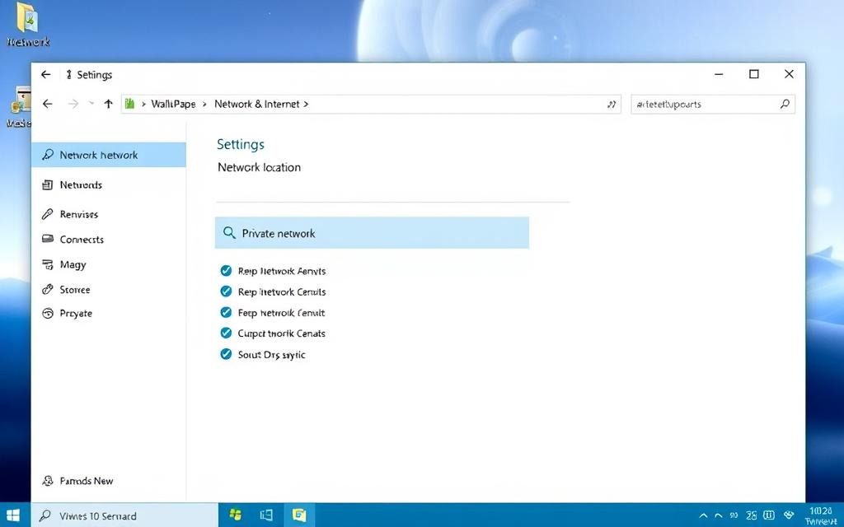Toggle the 'Solut Drs saytic' checkbox
844x527 pixels.
coord(226,355)
